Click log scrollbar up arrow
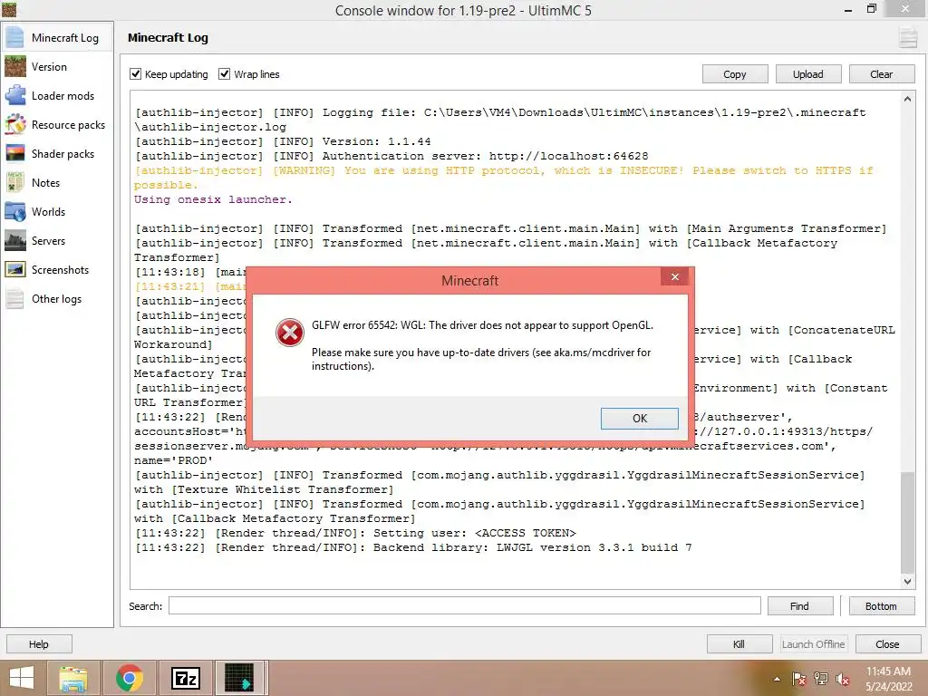 point(907,100)
